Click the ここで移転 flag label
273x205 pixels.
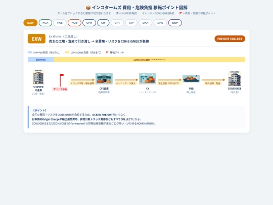coord(60,89)
